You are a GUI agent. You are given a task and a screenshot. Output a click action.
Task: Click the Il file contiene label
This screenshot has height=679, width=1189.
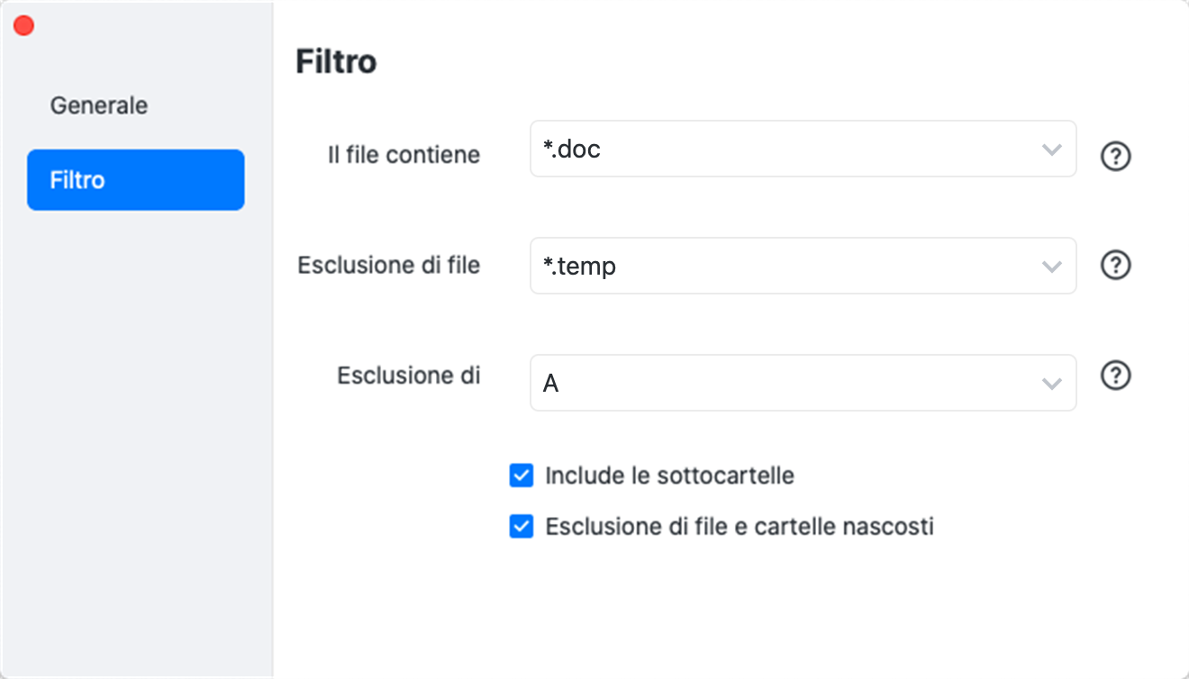click(x=404, y=155)
